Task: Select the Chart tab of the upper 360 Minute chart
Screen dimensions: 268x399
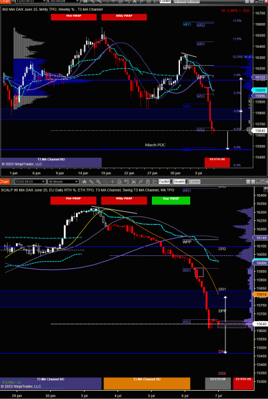Action: [5, 1]
